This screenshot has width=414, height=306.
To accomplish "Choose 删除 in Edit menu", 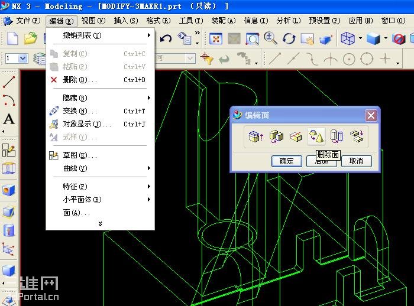I will tap(100, 80).
